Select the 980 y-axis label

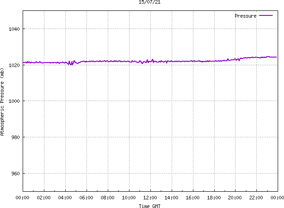coord(15,137)
